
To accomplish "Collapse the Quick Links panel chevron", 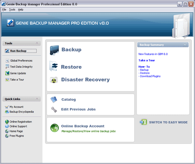I will point(37,99).
